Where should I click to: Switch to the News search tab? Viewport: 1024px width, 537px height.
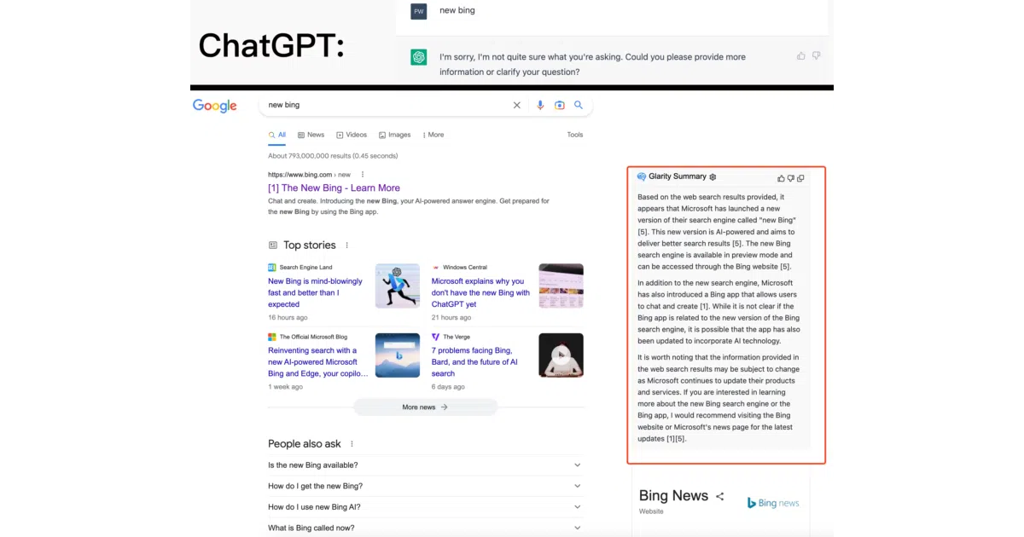click(311, 135)
